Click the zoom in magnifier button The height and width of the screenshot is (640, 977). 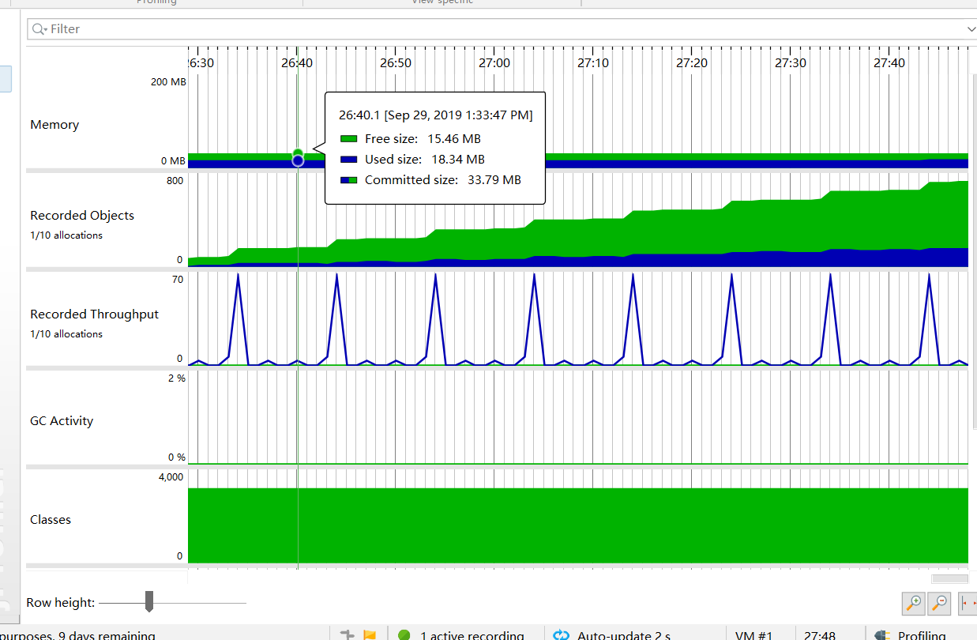click(x=914, y=604)
